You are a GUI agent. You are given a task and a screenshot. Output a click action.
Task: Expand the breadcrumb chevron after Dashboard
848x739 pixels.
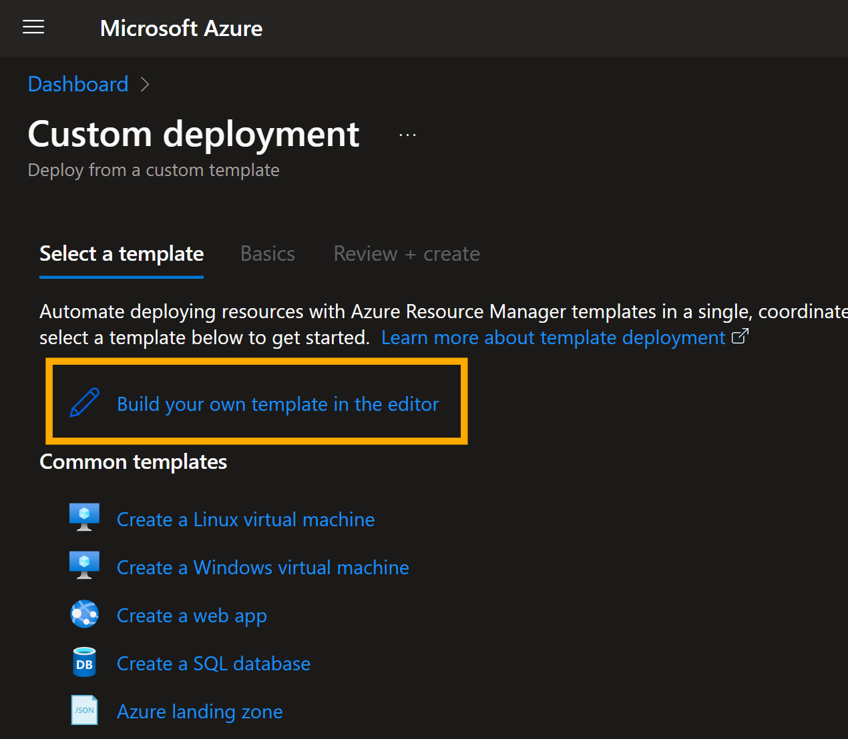point(146,84)
